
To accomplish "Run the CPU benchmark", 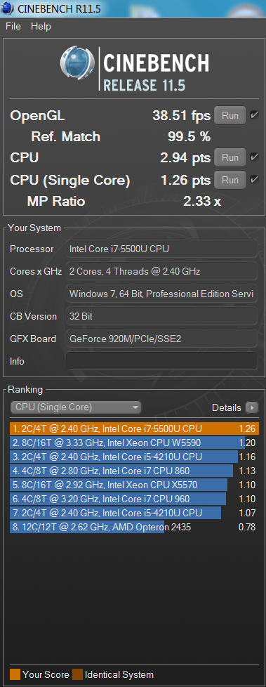I will tap(230, 158).
